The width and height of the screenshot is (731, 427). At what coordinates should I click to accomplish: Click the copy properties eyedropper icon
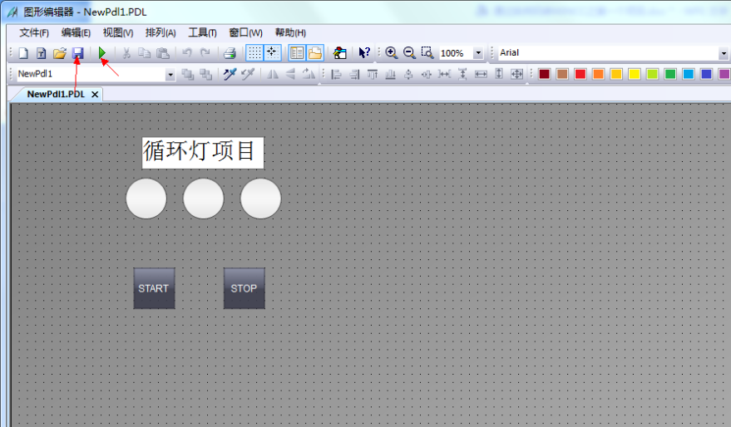230,74
